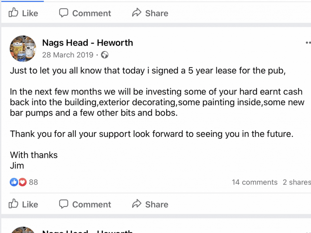This screenshot has height=233, width=311.
Task: Open the Nags Head - Heworth profile picture
Action: click(23, 49)
